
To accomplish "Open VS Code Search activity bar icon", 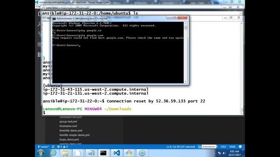I will coord(39,24).
